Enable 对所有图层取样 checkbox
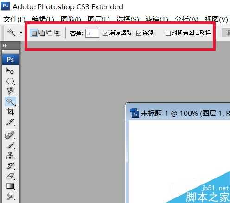The height and width of the screenshot is (203, 230). (168, 33)
